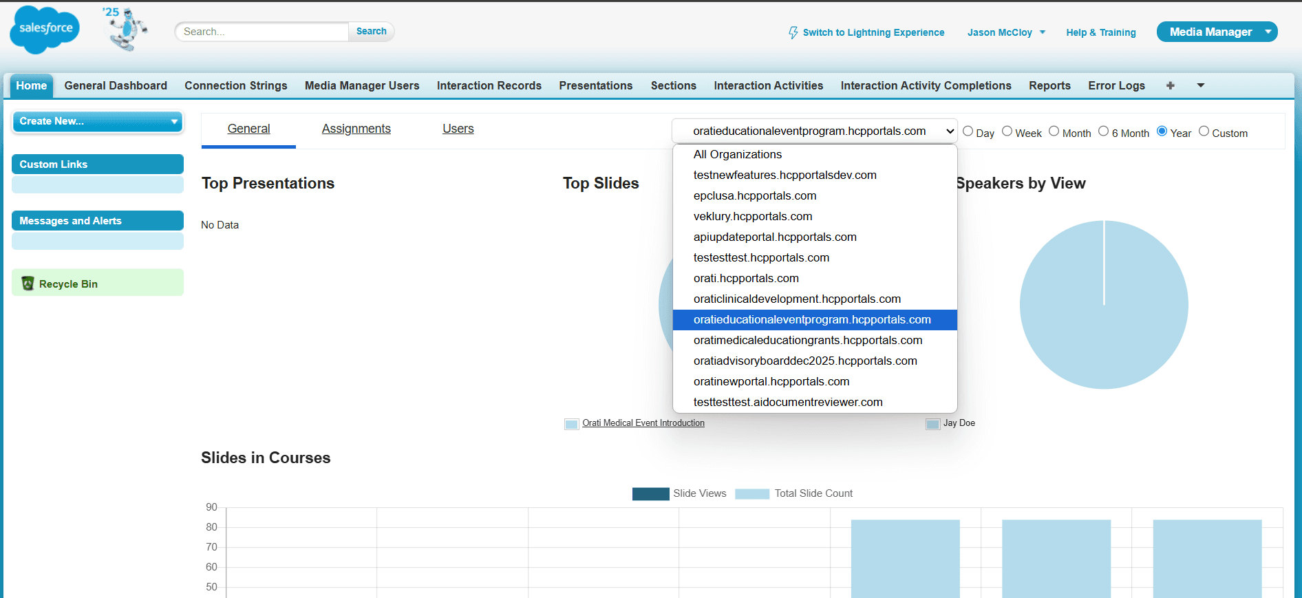Click the Search button

coord(372,31)
